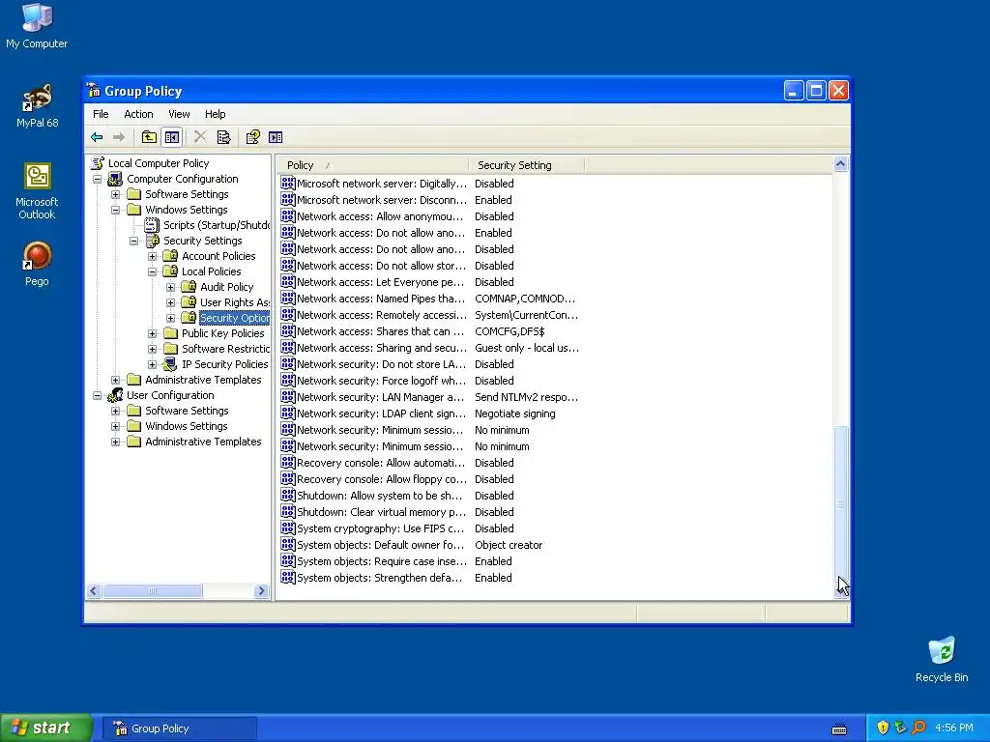Open the Action menu
The image size is (990, 742).
tap(138, 114)
